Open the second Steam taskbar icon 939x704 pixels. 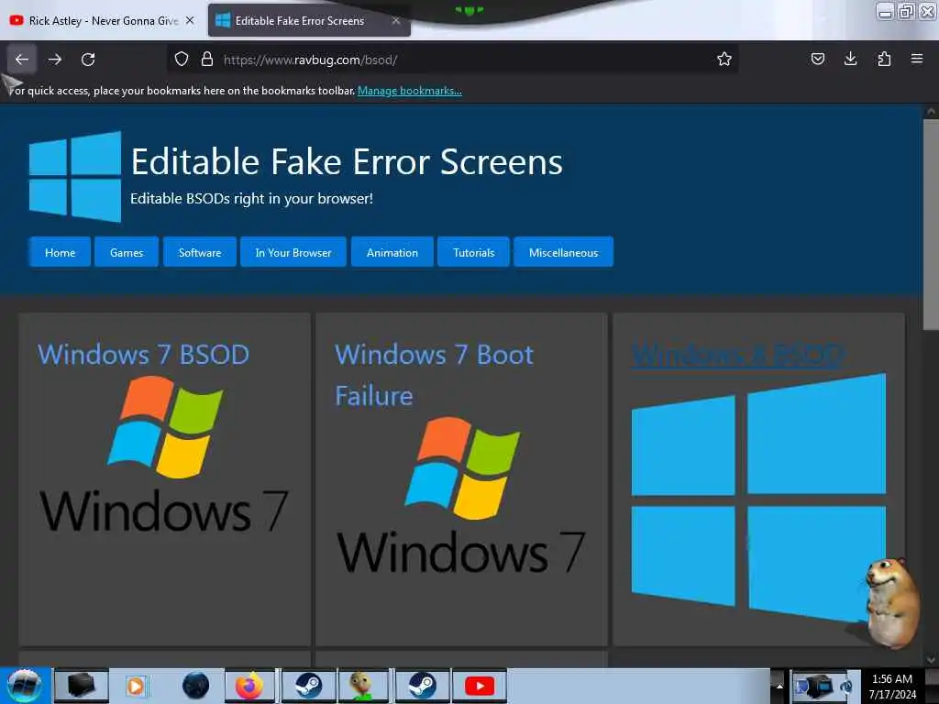click(422, 686)
